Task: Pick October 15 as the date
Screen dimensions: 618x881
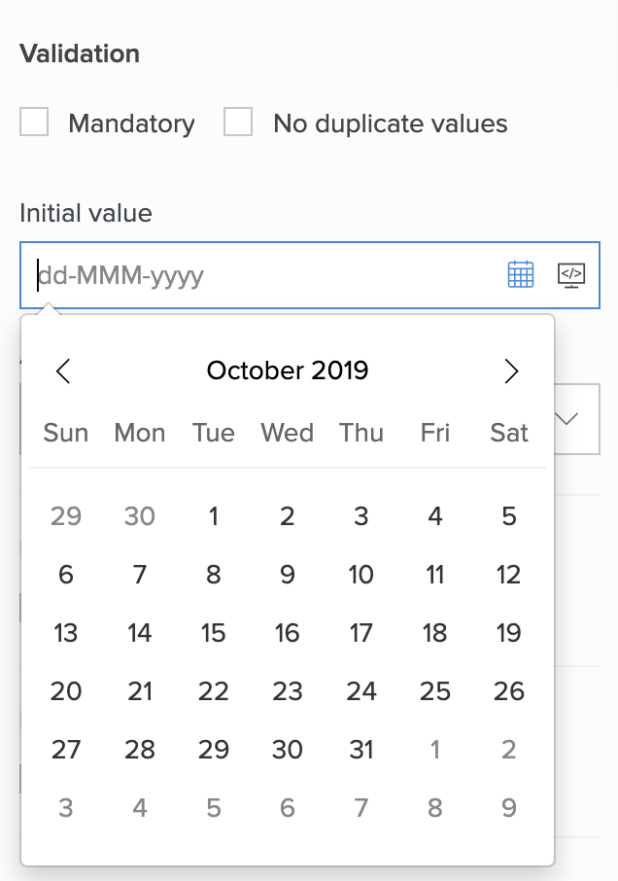Action: (214, 633)
